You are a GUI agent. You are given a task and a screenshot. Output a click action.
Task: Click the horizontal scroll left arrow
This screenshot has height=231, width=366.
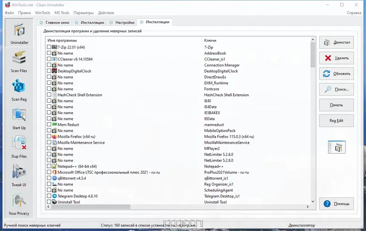(48, 207)
